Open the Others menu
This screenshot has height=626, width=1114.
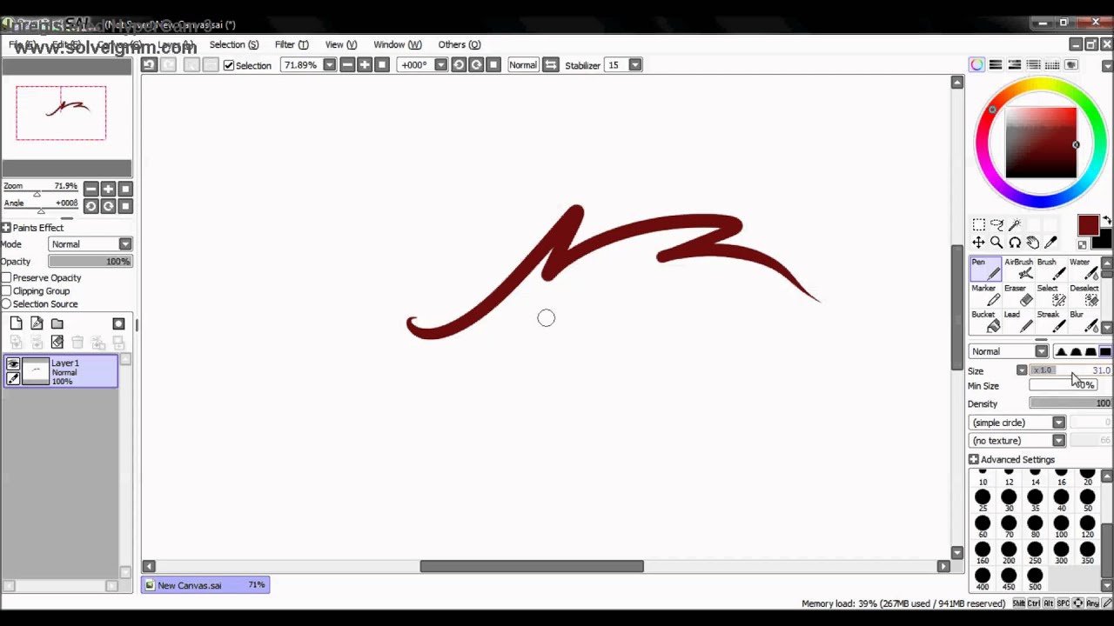click(x=459, y=44)
